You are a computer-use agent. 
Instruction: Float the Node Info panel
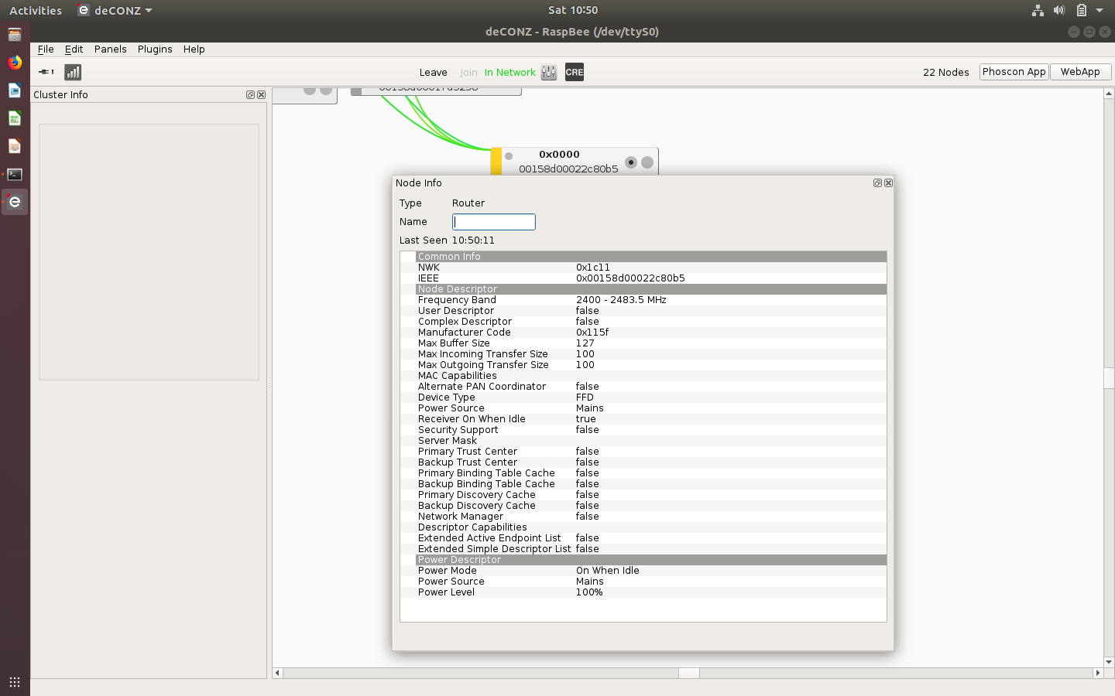(x=877, y=183)
